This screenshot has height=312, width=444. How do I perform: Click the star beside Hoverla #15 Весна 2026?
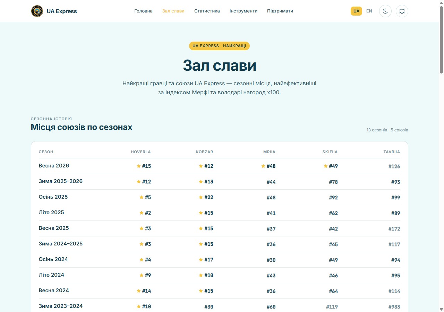pyautogui.click(x=139, y=166)
